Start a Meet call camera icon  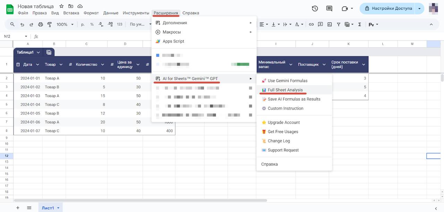[347, 9]
